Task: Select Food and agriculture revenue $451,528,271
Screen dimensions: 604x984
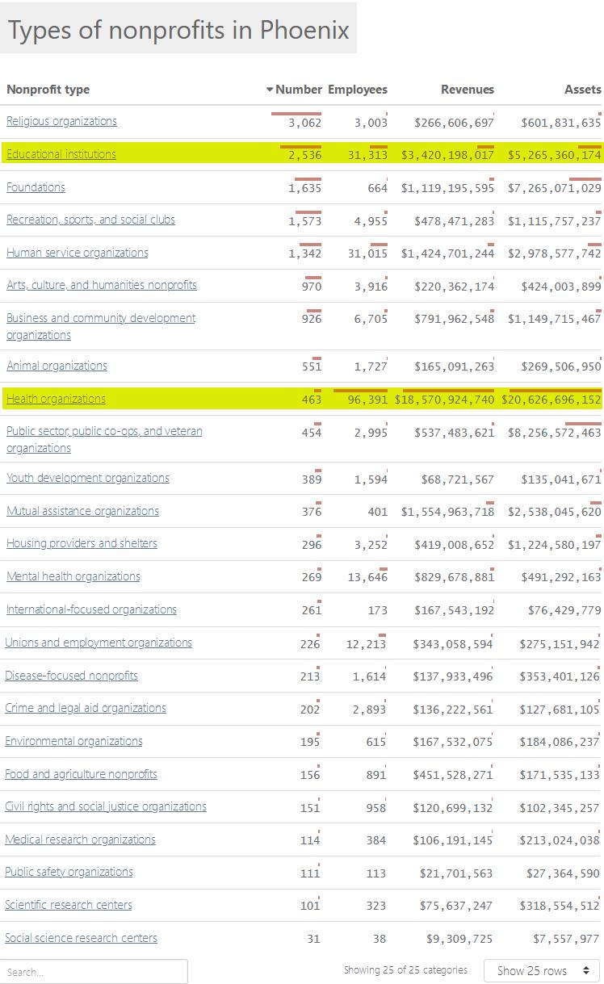Action: (x=453, y=775)
